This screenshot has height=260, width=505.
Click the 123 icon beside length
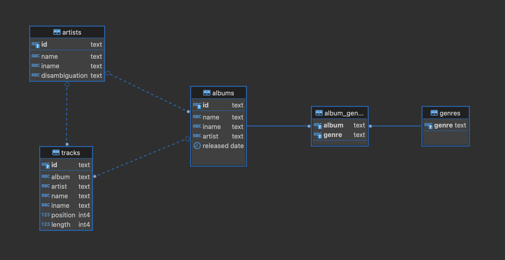(46, 224)
